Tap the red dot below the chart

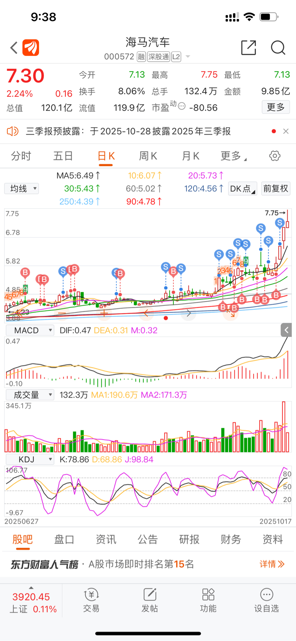tap(166, 318)
